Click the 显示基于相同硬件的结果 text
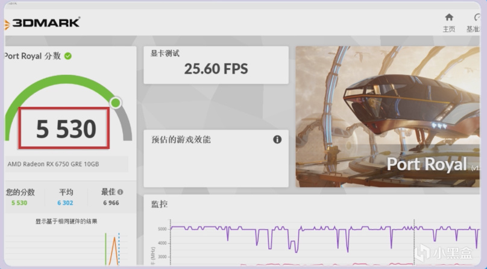 66,221
